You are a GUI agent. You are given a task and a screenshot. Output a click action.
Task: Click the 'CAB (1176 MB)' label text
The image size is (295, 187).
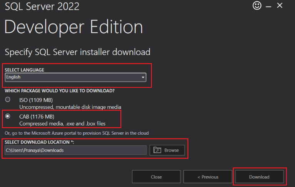click(37, 117)
